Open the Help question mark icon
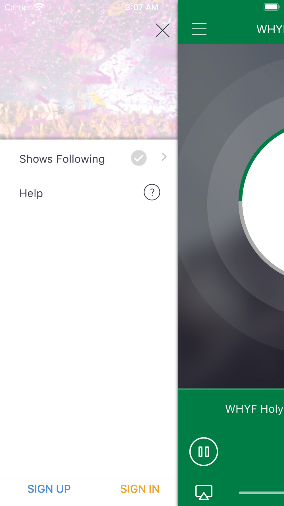This screenshot has height=506, width=284. [x=152, y=192]
